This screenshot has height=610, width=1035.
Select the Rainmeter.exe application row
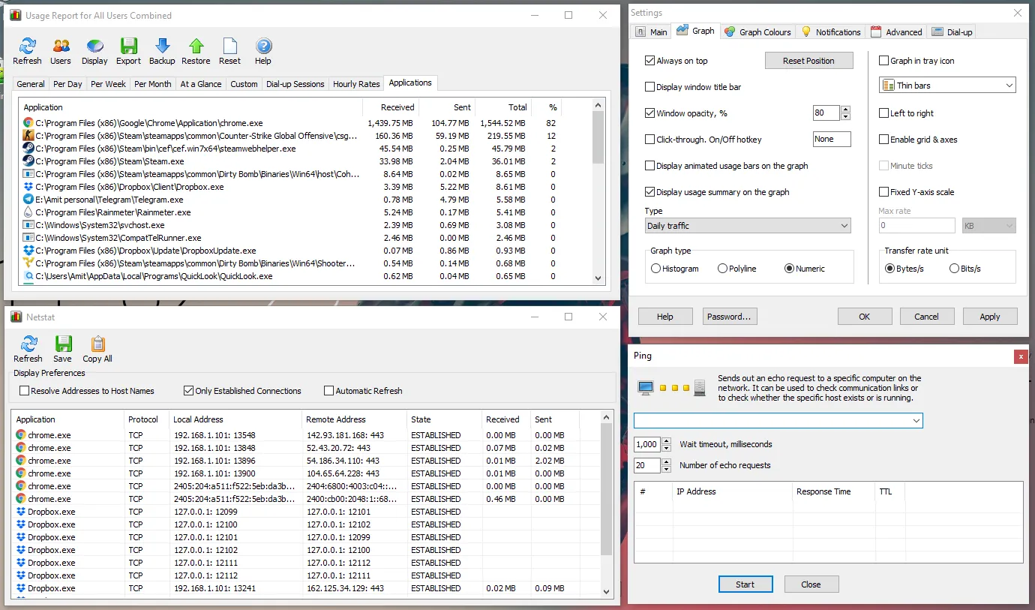307,212
